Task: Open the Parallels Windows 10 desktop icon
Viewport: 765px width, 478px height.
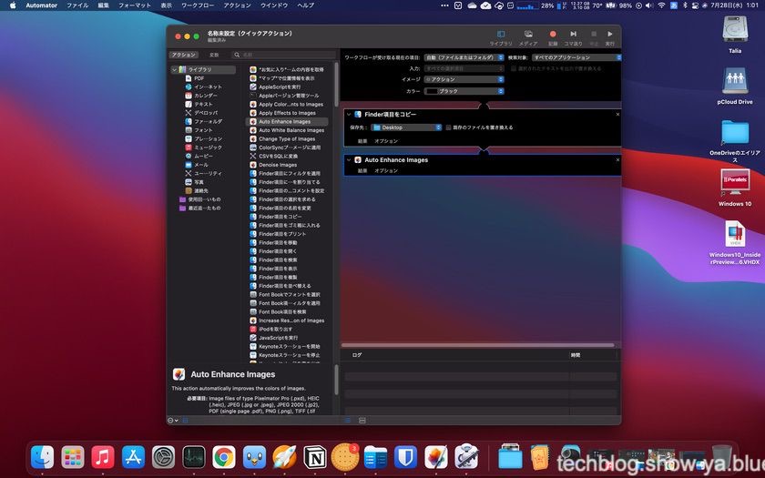Action: (735, 187)
